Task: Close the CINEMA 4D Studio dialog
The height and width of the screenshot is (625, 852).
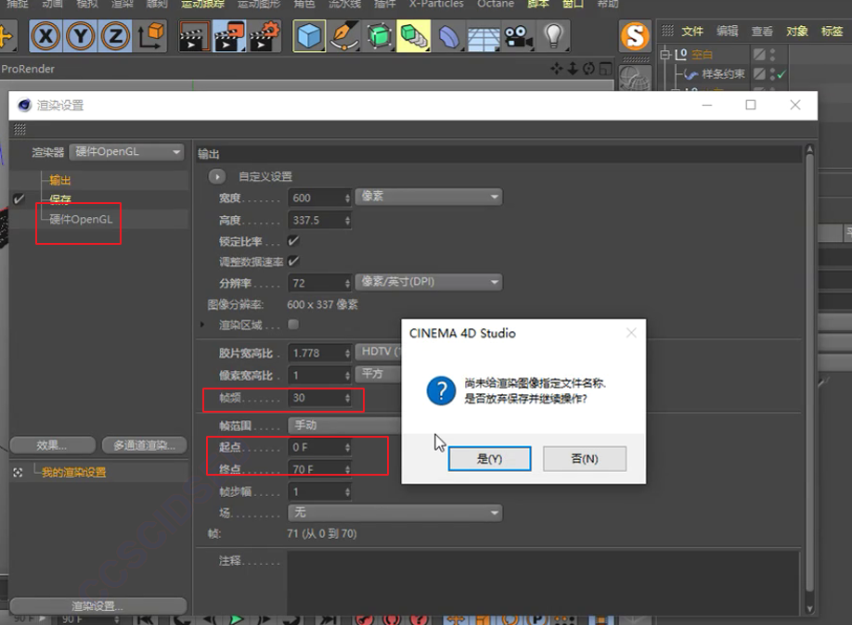Action: click(631, 333)
